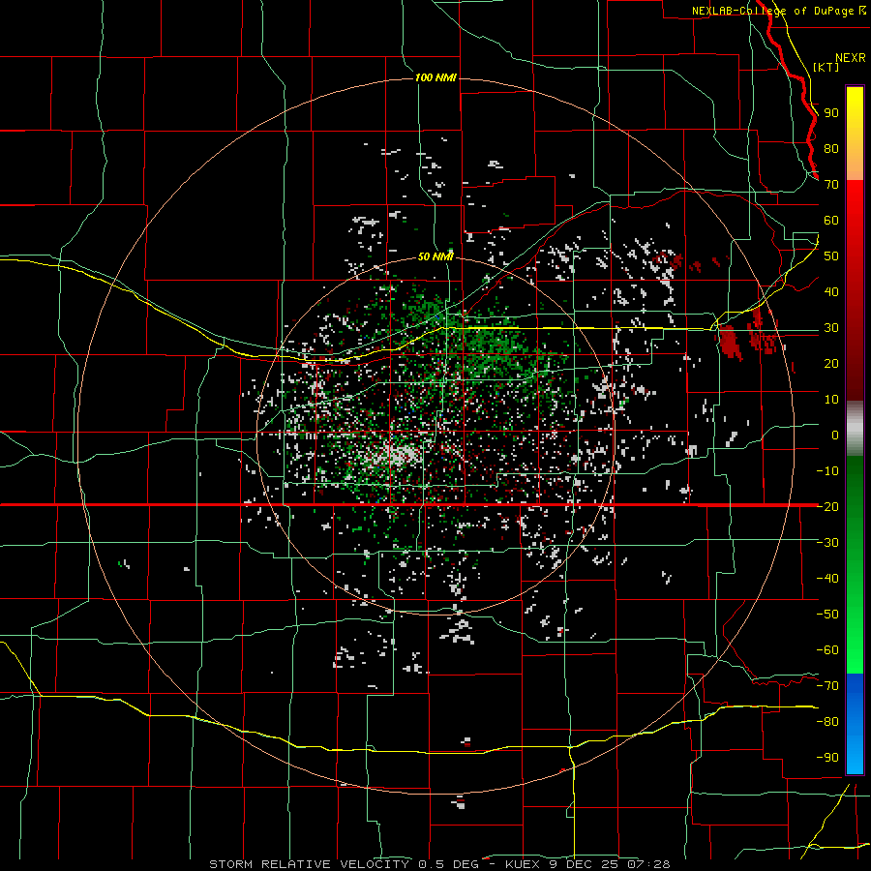Click the -10 value on velocity scale
This screenshot has height=871, width=871.
pos(827,471)
